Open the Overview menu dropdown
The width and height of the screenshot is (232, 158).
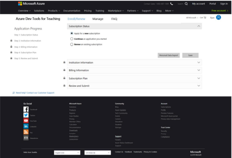pyautogui.click(x=24, y=11)
